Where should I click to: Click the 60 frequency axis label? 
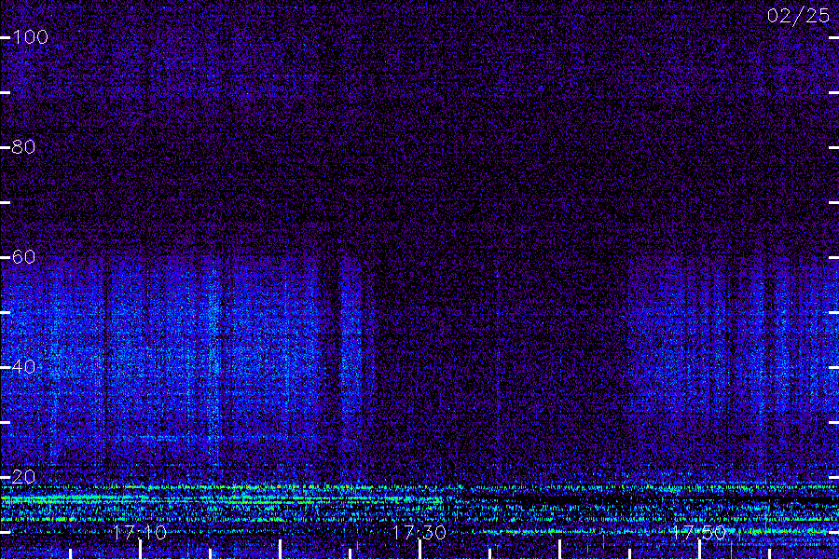pyautogui.click(x=23, y=257)
